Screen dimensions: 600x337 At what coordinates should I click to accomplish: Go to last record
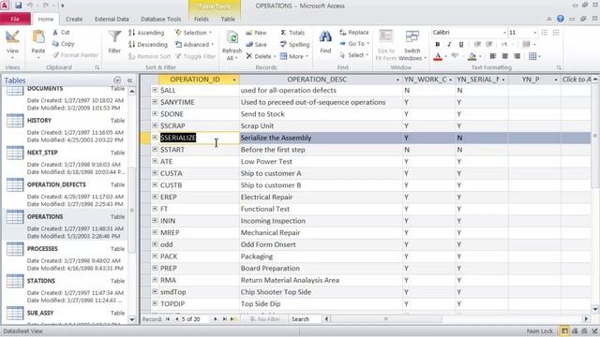[225, 319]
